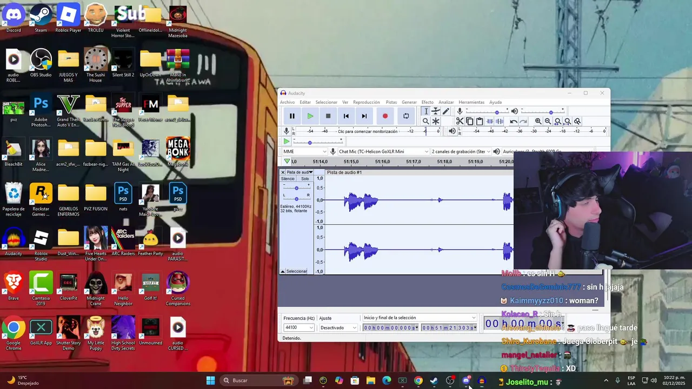Open the Herramientas menu
This screenshot has width=692, height=389.
pyautogui.click(x=471, y=102)
